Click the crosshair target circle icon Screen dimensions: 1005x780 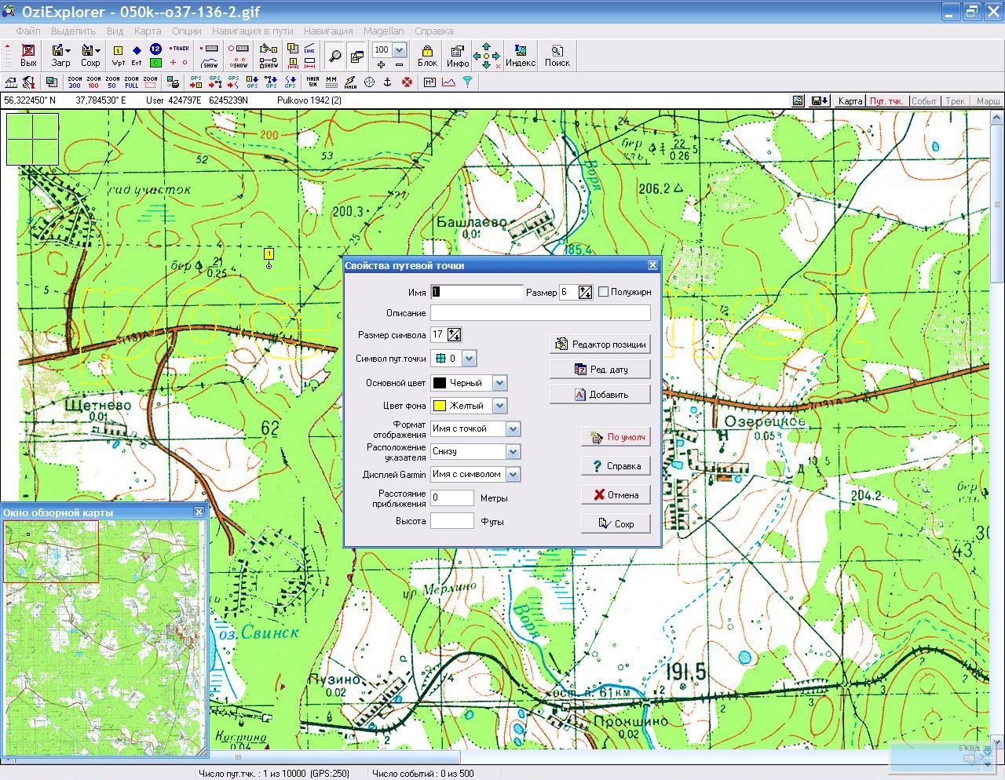click(x=368, y=82)
